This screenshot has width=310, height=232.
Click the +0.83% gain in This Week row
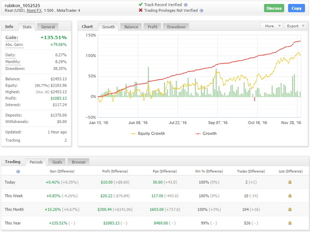tap(53, 196)
